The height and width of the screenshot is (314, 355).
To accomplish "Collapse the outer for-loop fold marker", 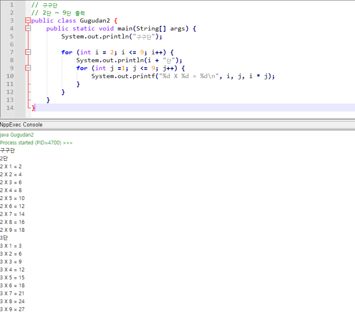I will click(x=28, y=52).
